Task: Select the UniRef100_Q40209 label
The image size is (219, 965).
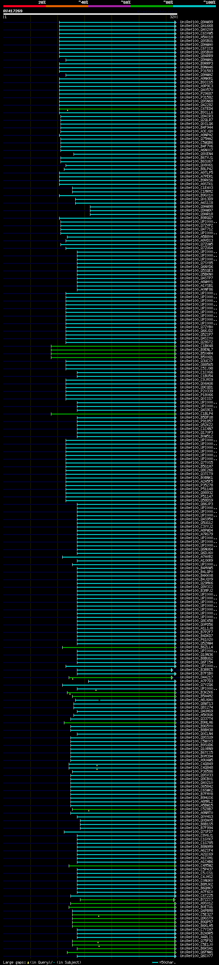Action: pyautogui.click(x=196, y=29)
